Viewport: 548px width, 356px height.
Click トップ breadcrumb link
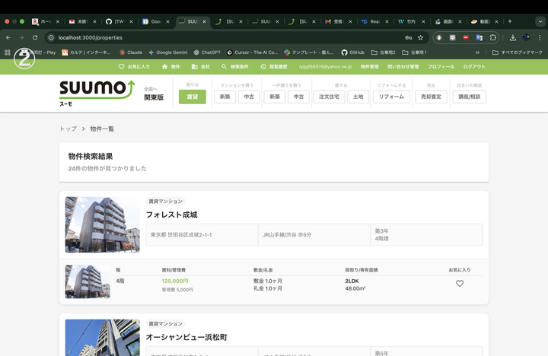click(68, 129)
